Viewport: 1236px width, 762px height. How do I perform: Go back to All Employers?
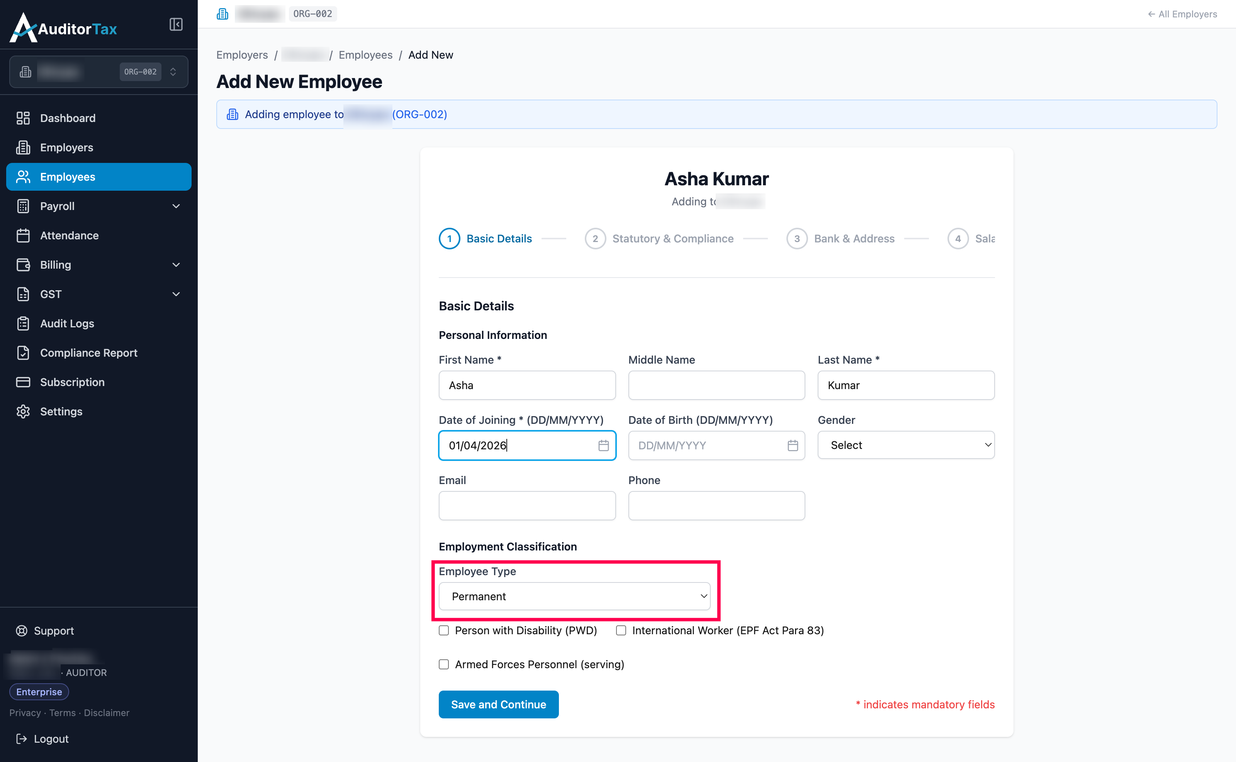point(1182,14)
